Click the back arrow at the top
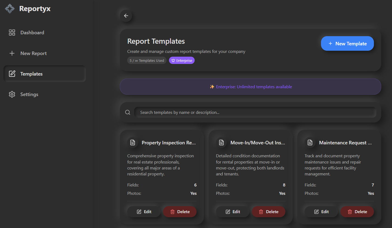392x228 pixels. click(126, 16)
